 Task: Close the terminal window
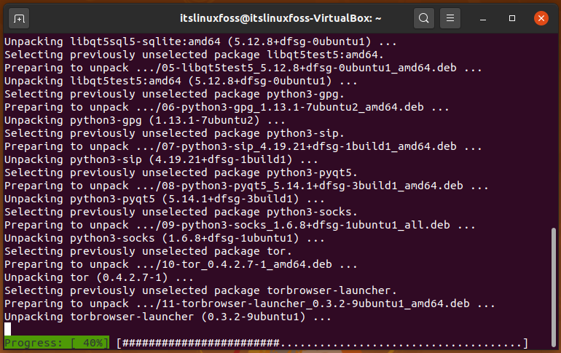541,18
